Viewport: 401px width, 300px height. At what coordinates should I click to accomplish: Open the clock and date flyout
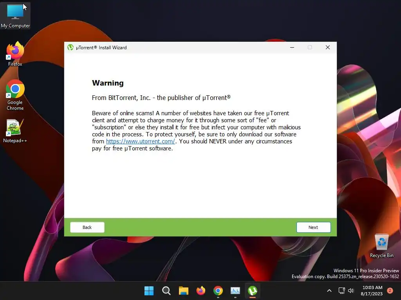[372, 291]
